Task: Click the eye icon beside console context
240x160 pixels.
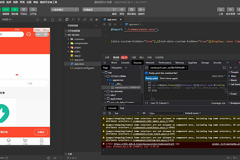Action: coord(145,113)
